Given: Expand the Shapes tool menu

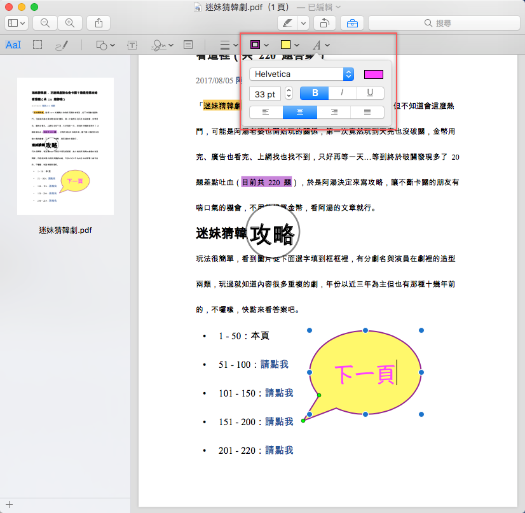Looking at the screenshot, I should coord(106,45).
